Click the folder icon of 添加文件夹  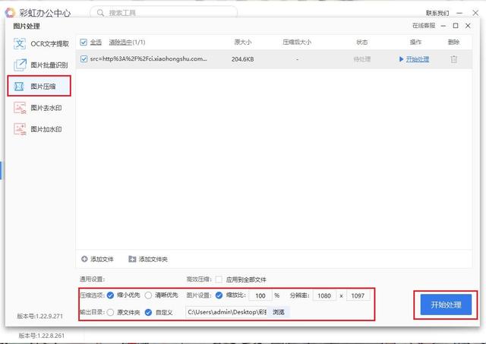coord(132,259)
